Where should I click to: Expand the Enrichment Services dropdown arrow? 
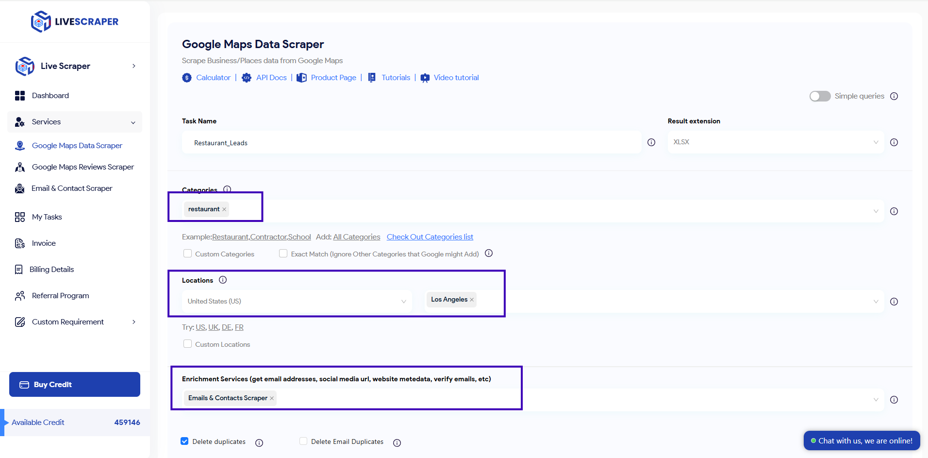click(876, 400)
